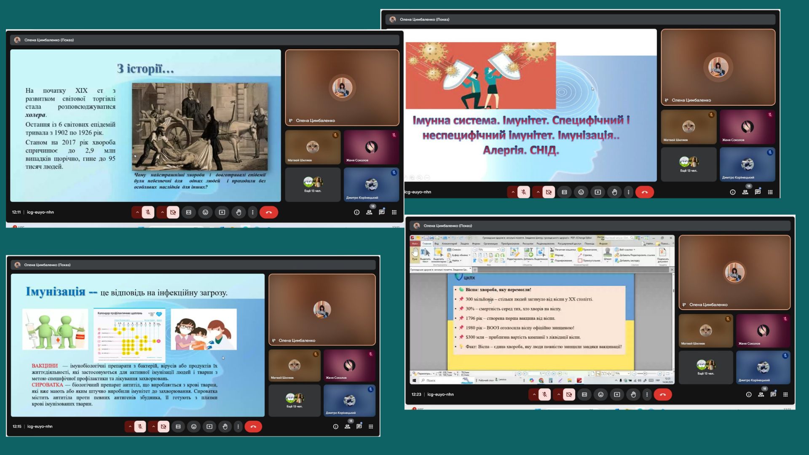
Task: Open chat in the Імунна система meeting
Action: pyautogui.click(x=758, y=192)
